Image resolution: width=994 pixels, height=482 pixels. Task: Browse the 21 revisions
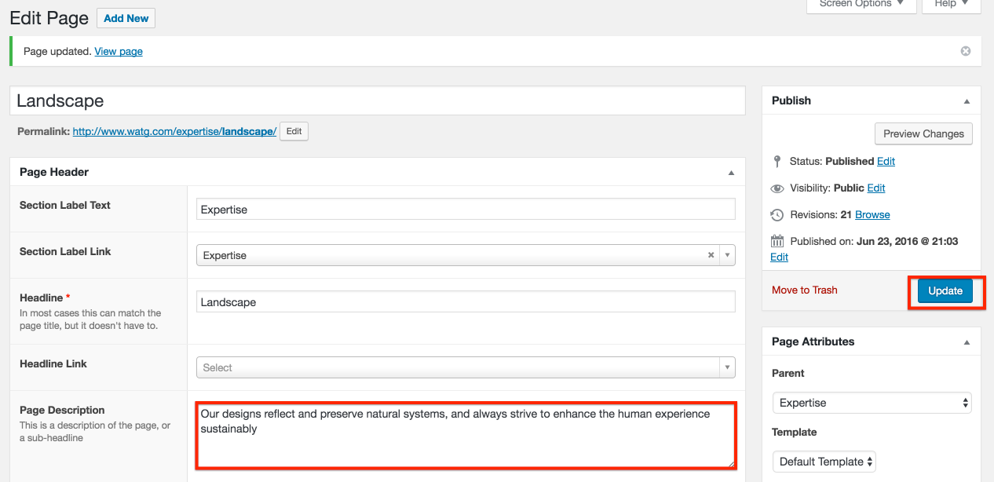tap(872, 214)
